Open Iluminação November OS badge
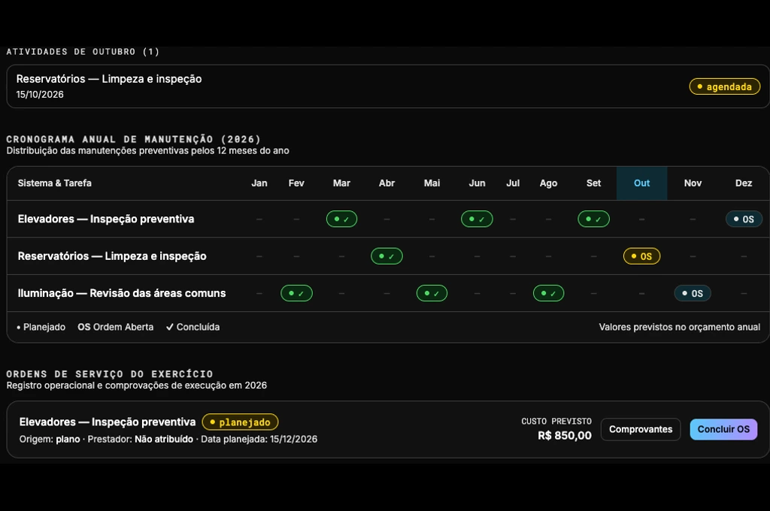 tap(693, 293)
